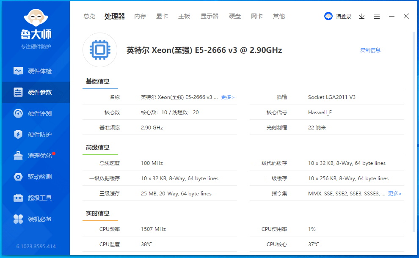Viewport: 419px width, 258px height.
Task: Click 复制信息 copy info link
Action: pos(370,50)
